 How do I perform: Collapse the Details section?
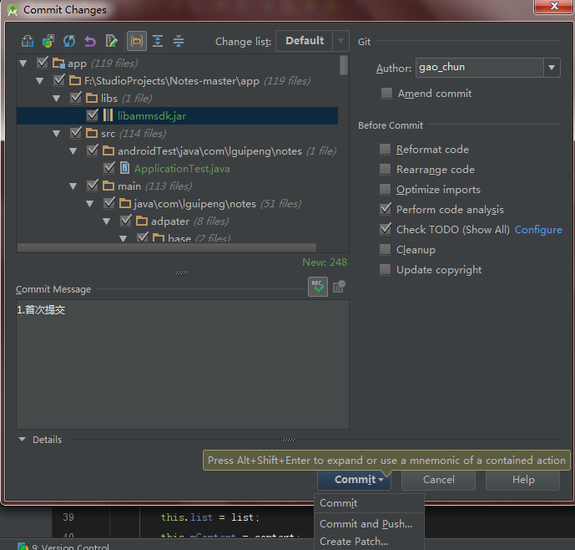[23, 440]
